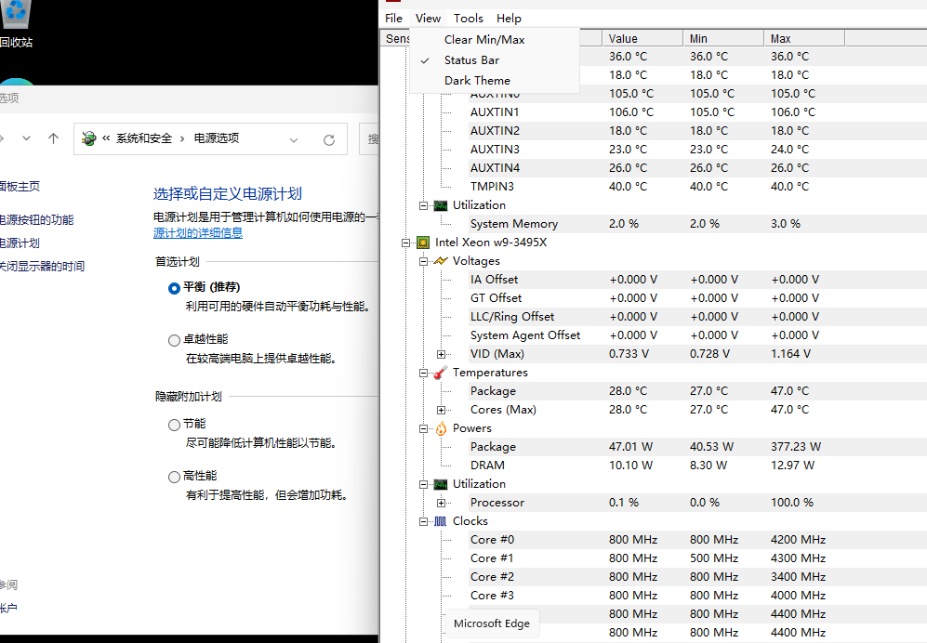927x643 pixels.
Task: Click the Min column header
Action: click(723, 38)
